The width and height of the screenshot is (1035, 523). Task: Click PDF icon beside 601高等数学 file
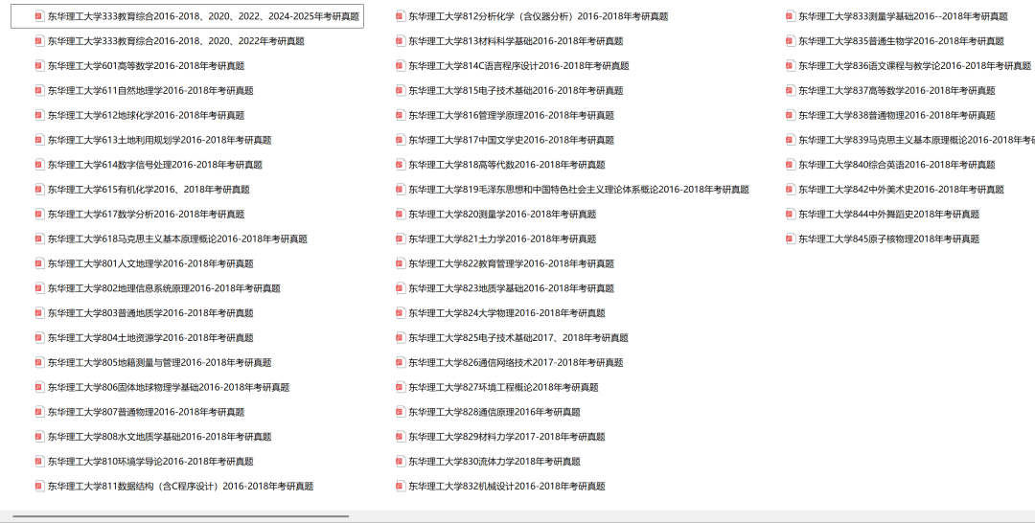[39, 66]
